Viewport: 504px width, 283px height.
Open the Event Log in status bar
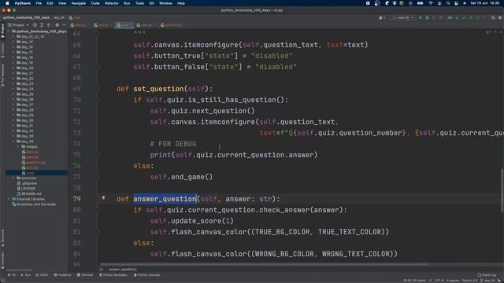(487, 275)
